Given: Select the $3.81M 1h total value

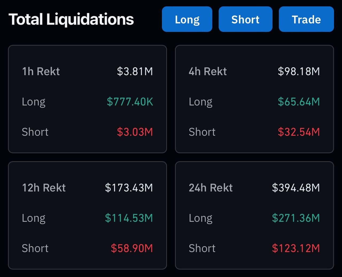Looking at the screenshot, I should pos(135,71).
